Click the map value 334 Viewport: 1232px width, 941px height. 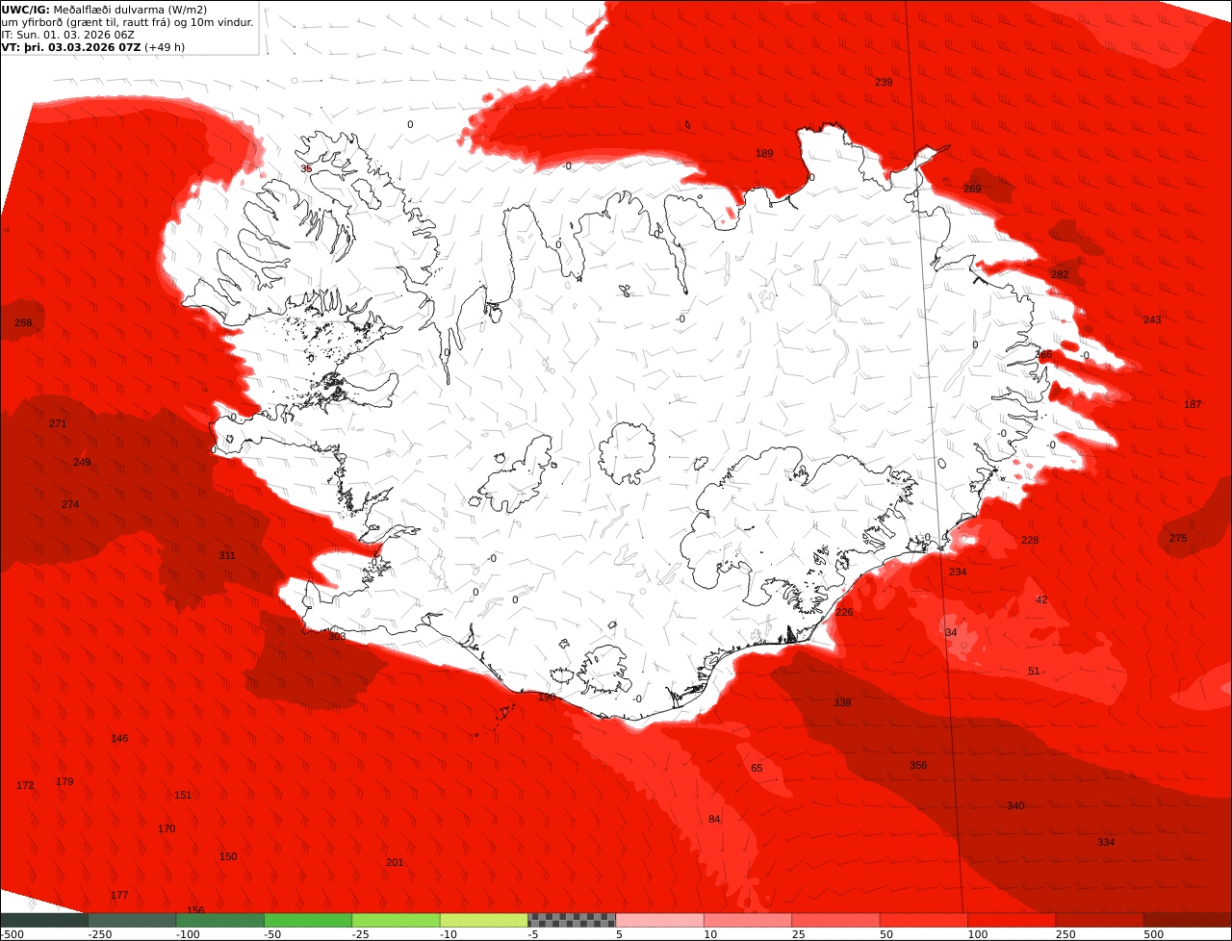pyautogui.click(x=1106, y=842)
